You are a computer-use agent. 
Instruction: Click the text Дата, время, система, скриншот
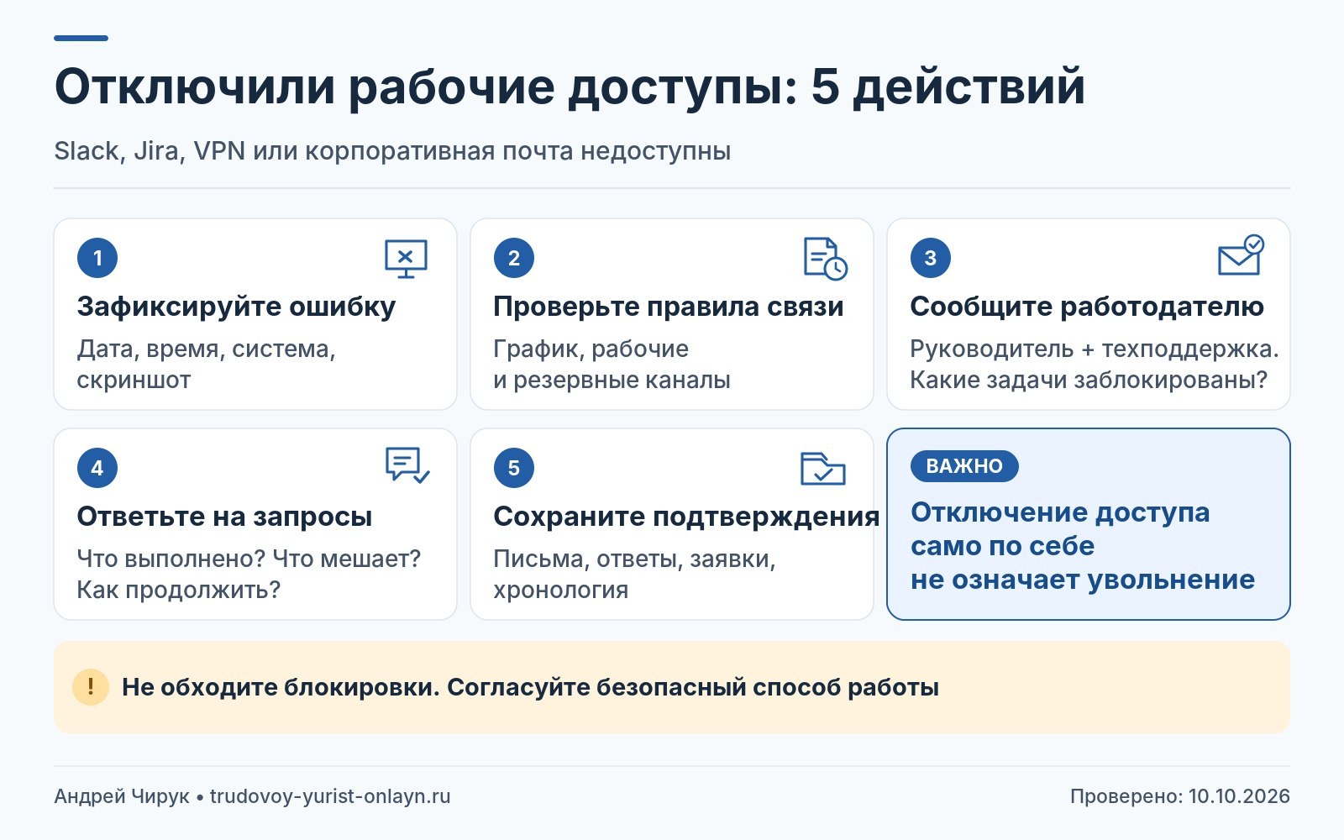click(x=207, y=364)
